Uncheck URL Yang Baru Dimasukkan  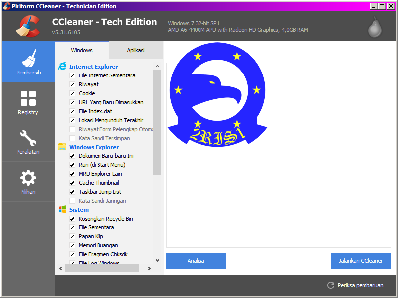click(72, 102)
